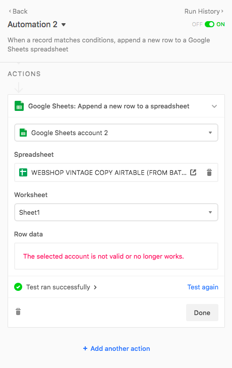Image resolution: width=232 pixels, height=368 pixels.
Task: Click the Done button
Action: click(202, 313)
